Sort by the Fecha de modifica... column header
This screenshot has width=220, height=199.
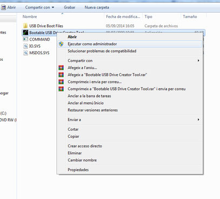coord(123,17)
